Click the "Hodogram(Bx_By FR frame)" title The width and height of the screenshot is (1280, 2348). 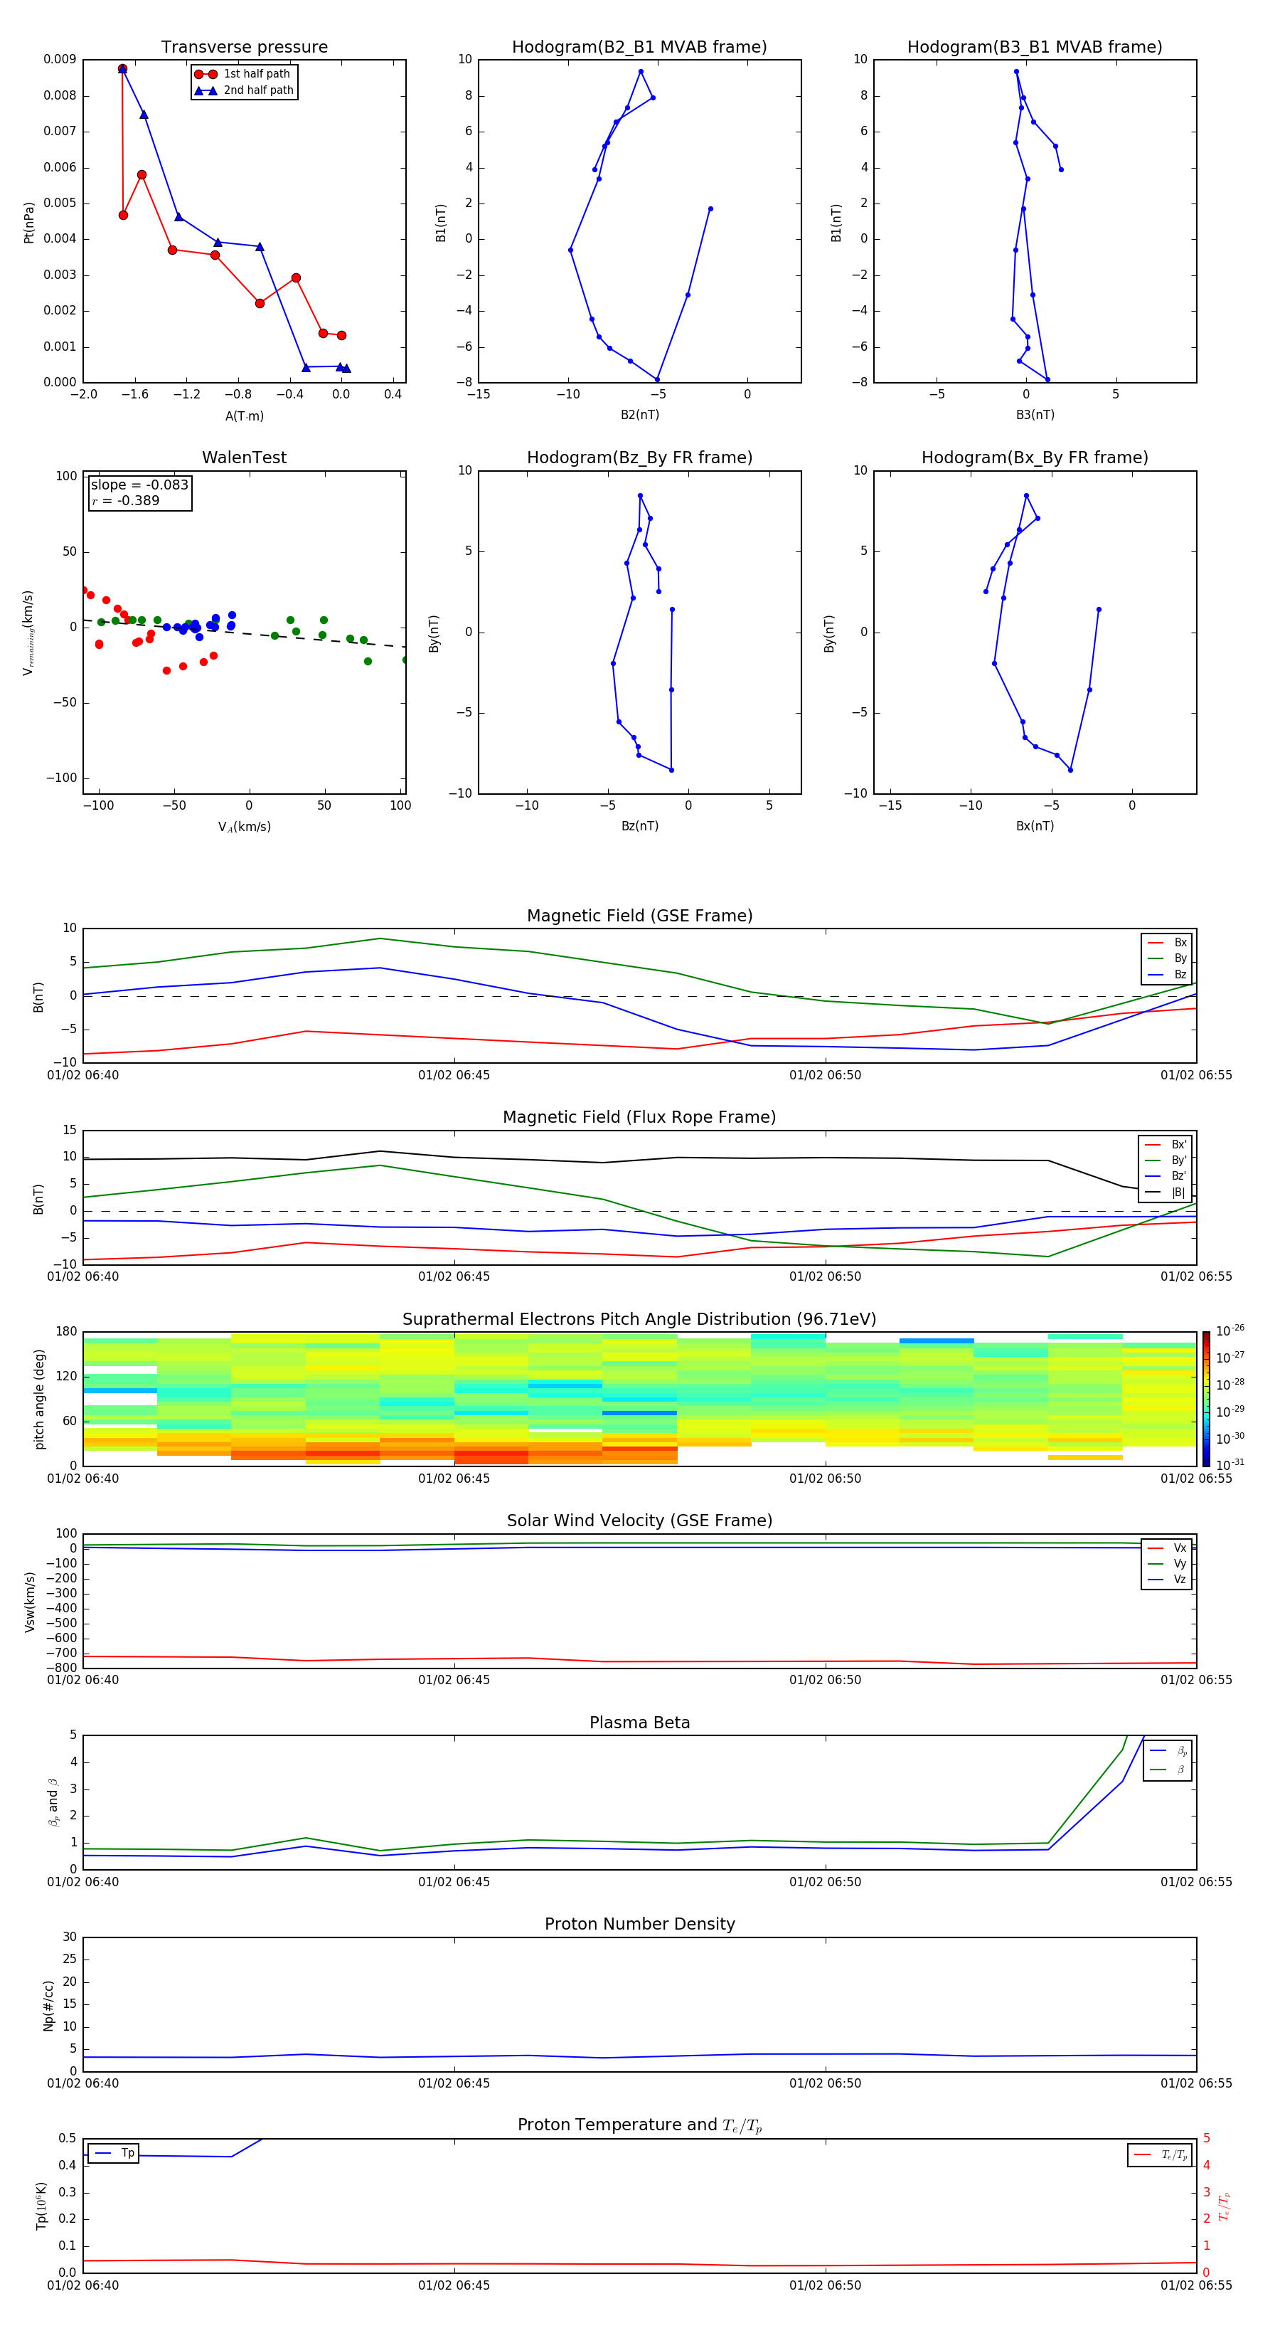(1035, 458)
